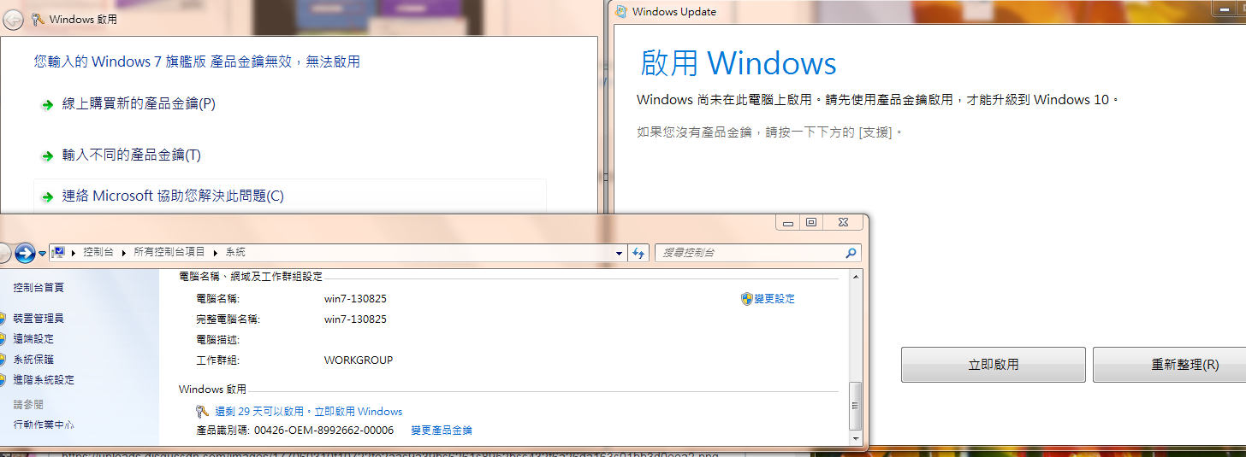Click computer icon at address bar start

tap(59, 253)
